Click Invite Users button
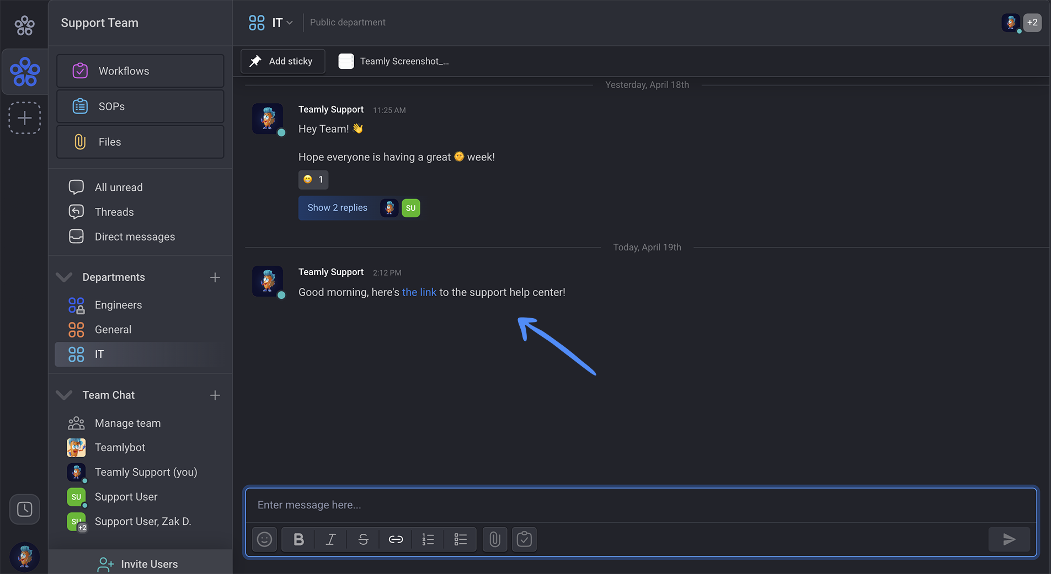The image size is (1051, 574). pyautogui.click(x=140, y=563)
